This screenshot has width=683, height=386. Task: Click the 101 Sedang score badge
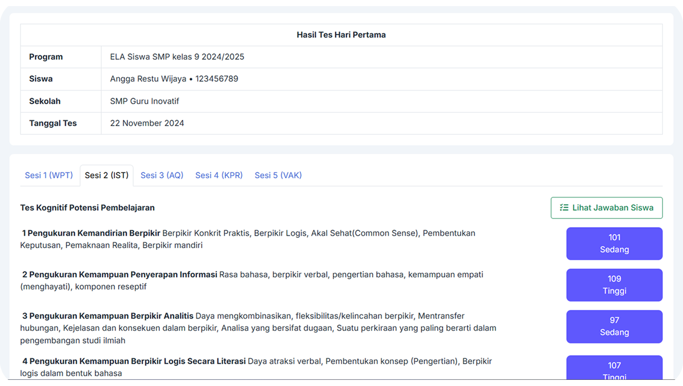(x=614, y=244)
